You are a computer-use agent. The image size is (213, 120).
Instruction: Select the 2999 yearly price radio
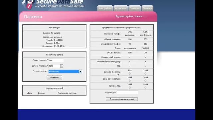[x=130, y=88]
